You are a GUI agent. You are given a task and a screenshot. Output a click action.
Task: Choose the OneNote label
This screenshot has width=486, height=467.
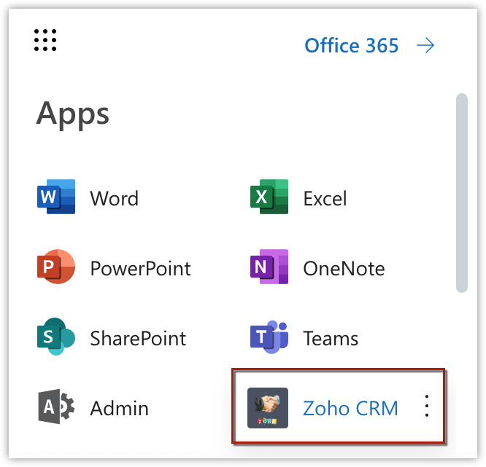tap(344, 268)
